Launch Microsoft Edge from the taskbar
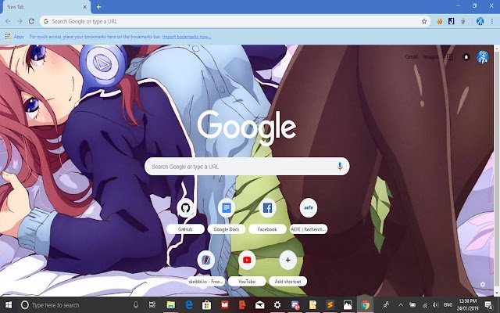 pyautogui.click(x=189, y=305)
